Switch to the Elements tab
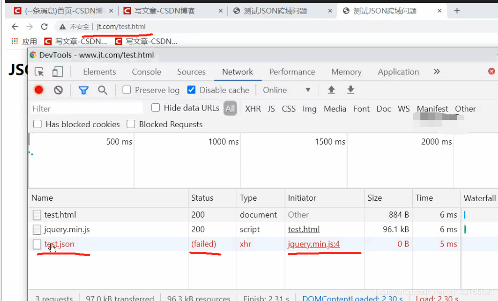 coord(100,72)
